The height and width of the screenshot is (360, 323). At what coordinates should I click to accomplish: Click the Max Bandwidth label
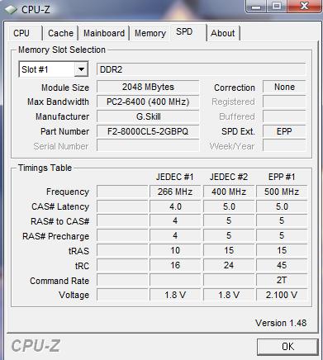pos(58,102)
